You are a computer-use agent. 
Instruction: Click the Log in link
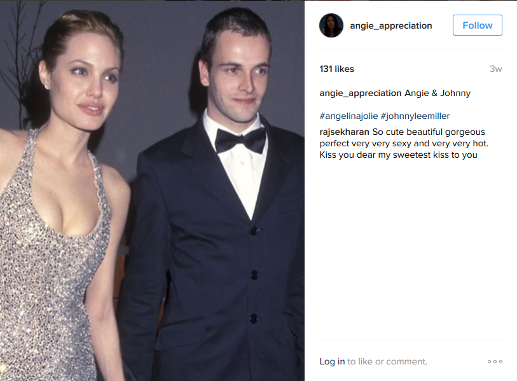(x=332, y=361)
